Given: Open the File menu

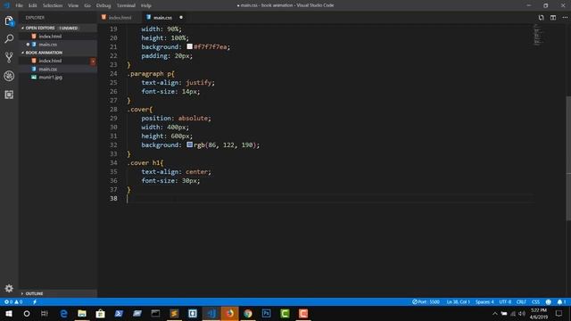Looking at the screenshot, I should tap(19, 5).
